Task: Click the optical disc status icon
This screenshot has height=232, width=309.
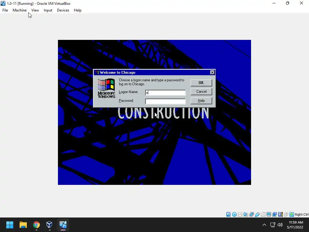Action: coord(234,214)
